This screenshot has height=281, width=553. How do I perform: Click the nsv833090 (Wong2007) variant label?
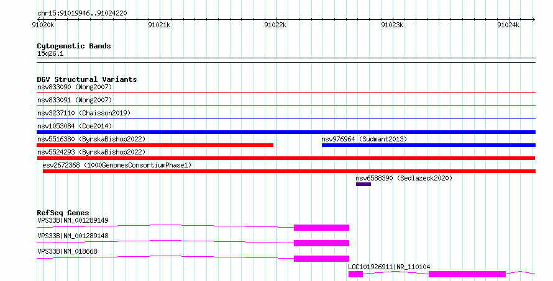(x=75, y=87)
